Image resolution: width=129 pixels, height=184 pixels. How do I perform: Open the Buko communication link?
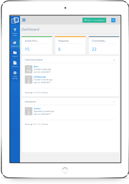[36, 67]
